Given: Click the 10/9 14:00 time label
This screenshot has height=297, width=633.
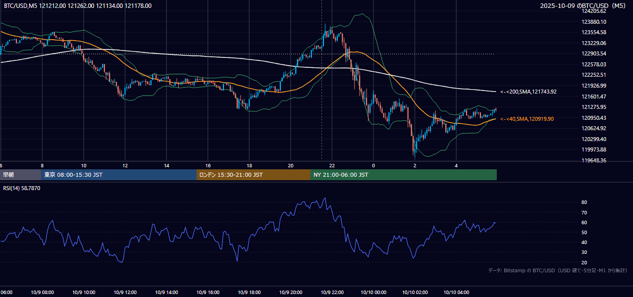Looking at the screenshot, I should (x=166, y=293).
